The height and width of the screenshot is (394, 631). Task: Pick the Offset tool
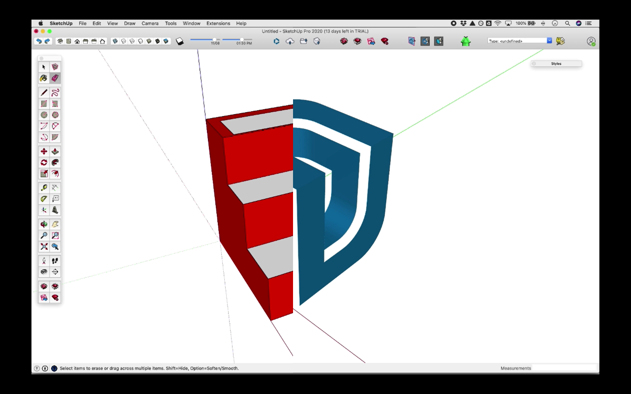[55, 174]
